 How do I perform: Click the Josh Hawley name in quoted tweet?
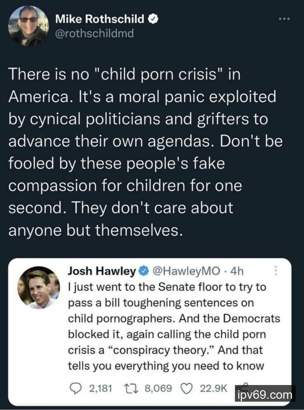pyautogui.click(x=102, y=272)
